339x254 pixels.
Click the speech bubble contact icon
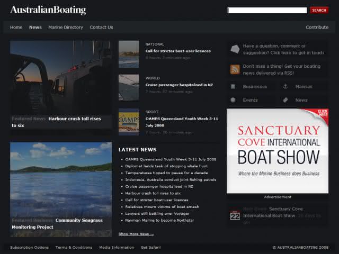(x=235, y=49)
